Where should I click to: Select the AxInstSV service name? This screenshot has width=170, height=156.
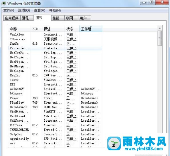(17, 89)
